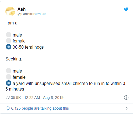Open Ash's profile picture avatar
Screen dimensions: 133x115
coord(10,11)
